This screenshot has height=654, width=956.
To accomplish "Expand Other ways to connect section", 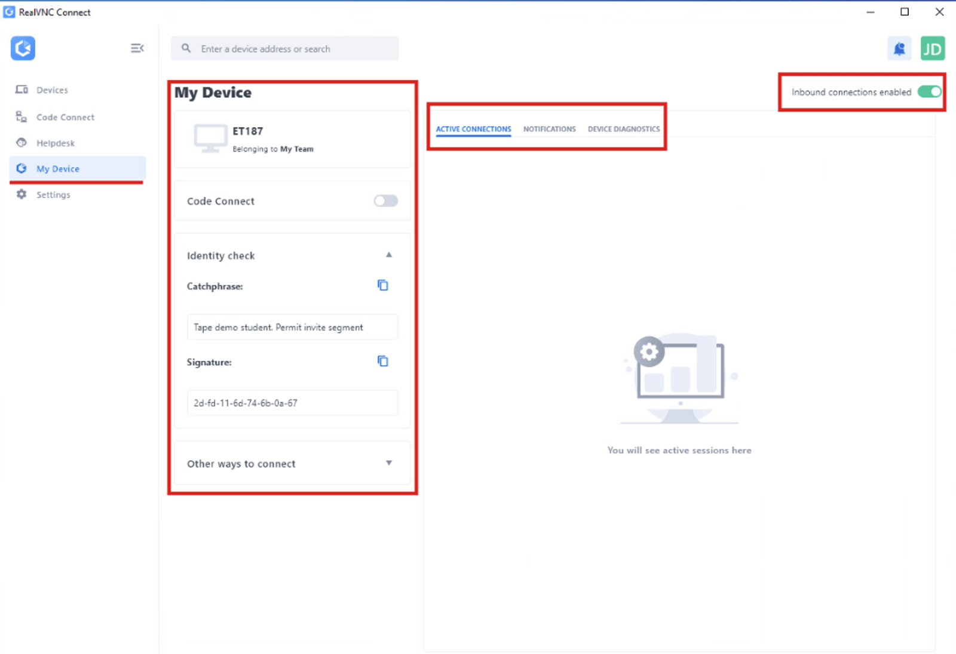I will click(389, 463).
